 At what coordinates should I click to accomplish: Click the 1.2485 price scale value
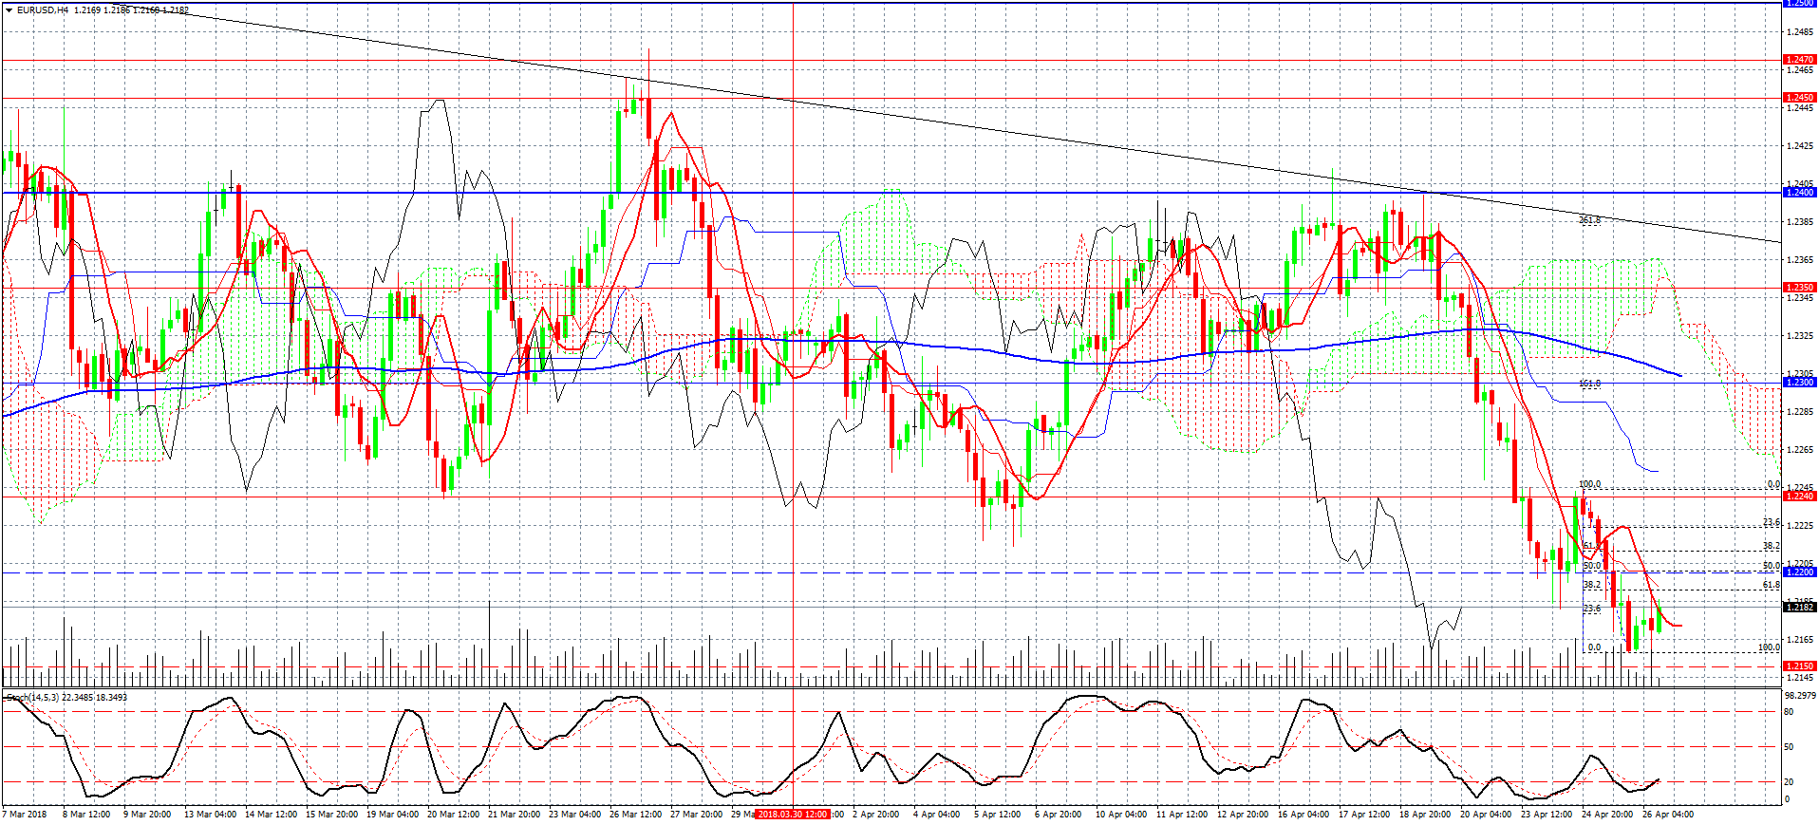(x=1800, y=32)
